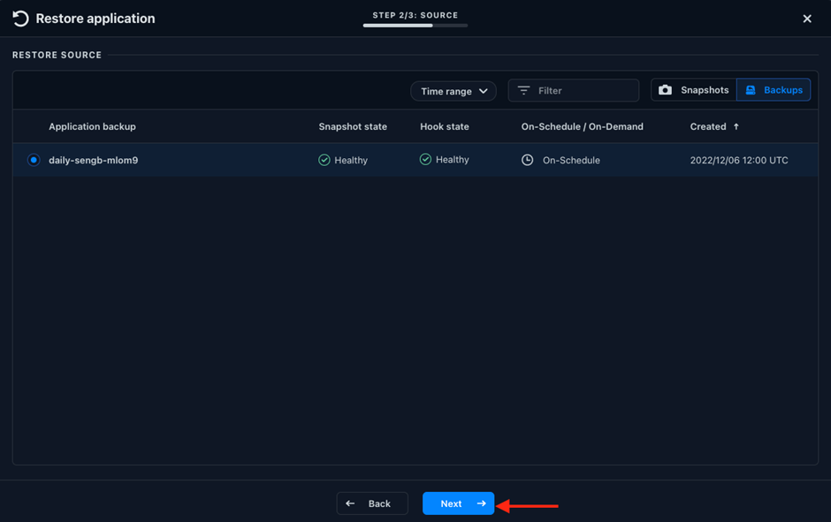Click On-Schedule / On-Demand column header
The height and width of the screenshot is (522, 831).
[x=582, y=126]
